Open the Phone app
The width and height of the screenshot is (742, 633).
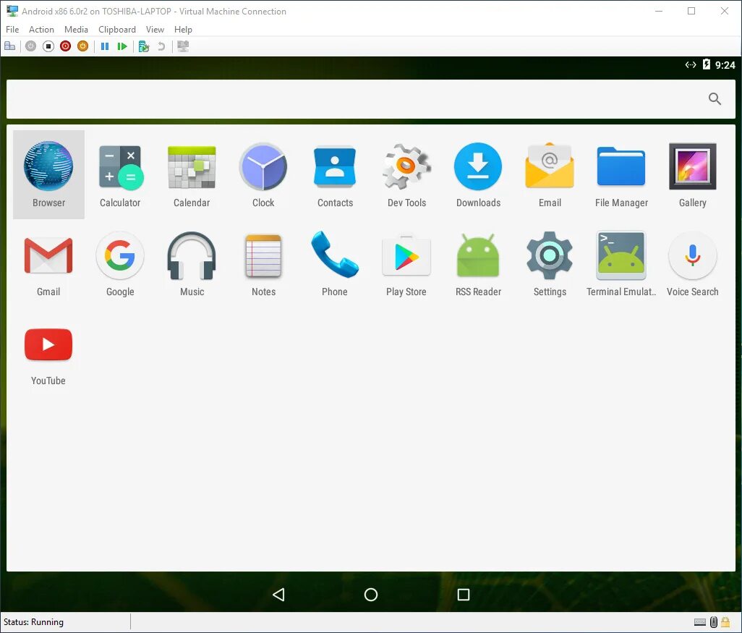[x=335, y=263]
